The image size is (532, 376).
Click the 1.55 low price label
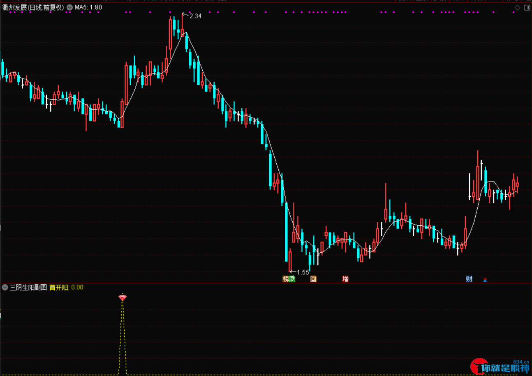[x=303, y=272]
